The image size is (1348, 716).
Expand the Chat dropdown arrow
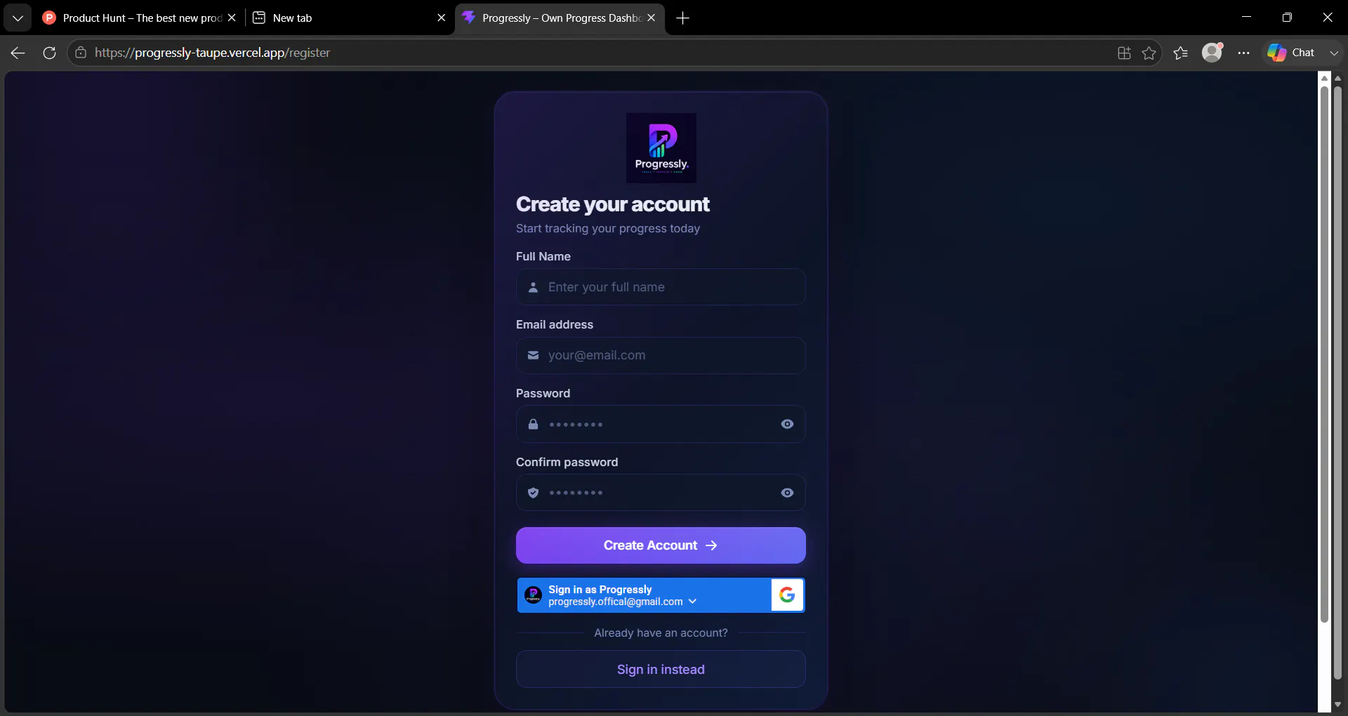1334,53
